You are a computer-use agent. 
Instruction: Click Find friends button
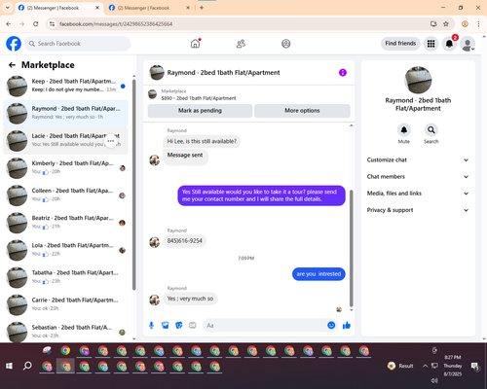click(x=400, y=44)
